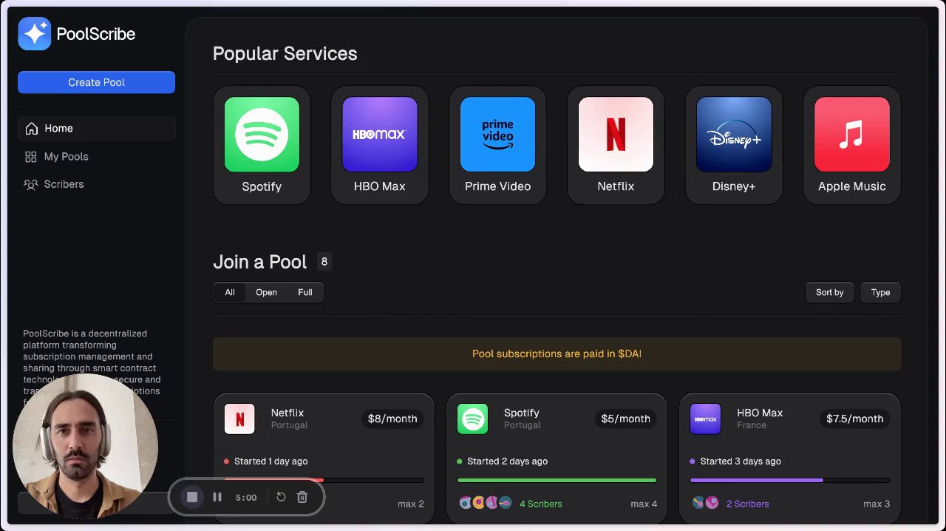Click the 'max 3' label on HBO Max pool

point(877,504)
